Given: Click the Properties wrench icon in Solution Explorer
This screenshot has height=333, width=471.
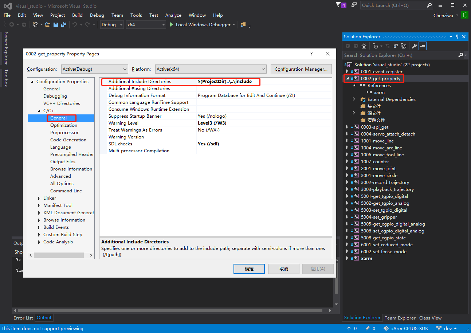Looking at the screenshot, I should point(414,46).
